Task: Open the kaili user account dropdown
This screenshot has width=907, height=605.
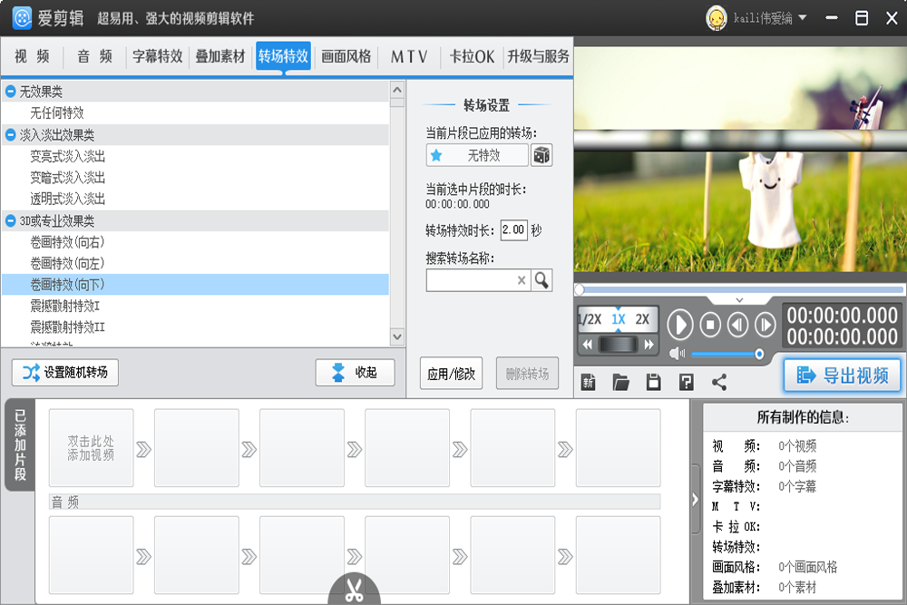Action: [x=757, y=17]
